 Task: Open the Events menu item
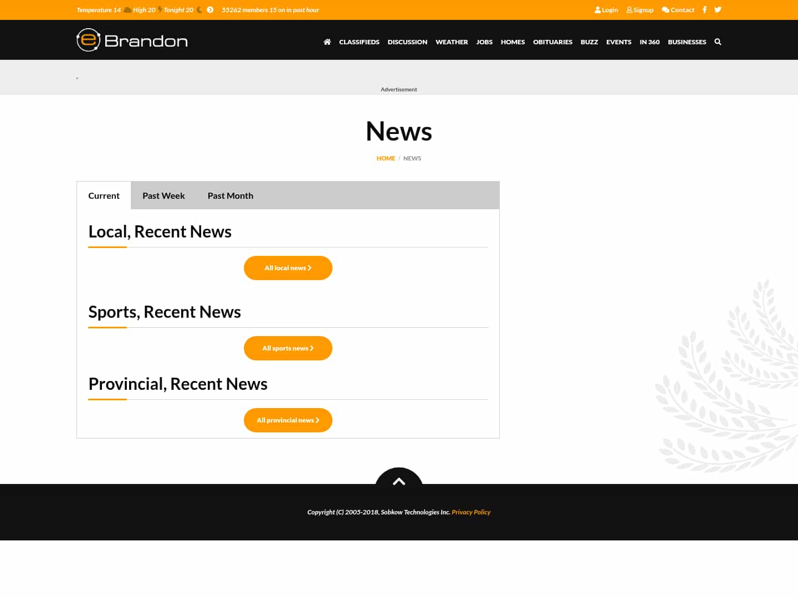point(618,42)
